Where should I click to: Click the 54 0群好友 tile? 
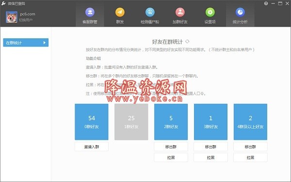pyautogui.click(x=92, y=122)
